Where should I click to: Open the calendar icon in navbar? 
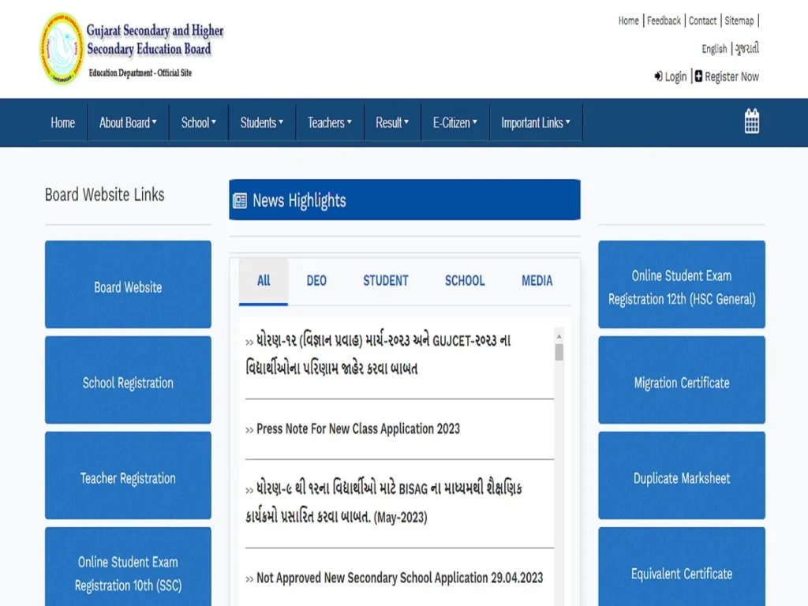tap(751, 121)
